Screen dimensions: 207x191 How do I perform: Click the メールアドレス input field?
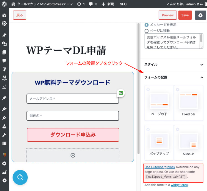click(x=73, y=99)
